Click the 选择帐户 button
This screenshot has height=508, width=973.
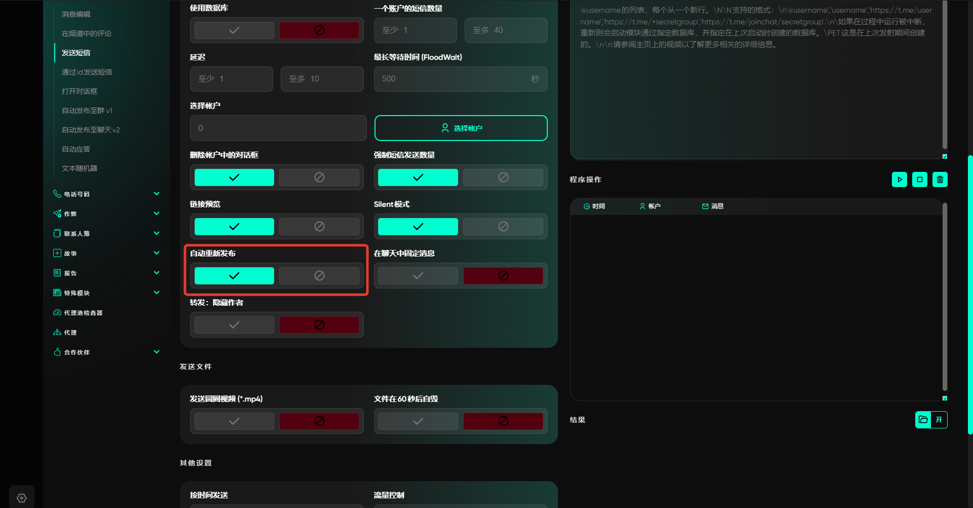pos(461,128)
